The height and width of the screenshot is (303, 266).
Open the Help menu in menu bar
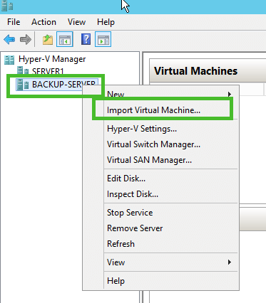click(106, 22)
